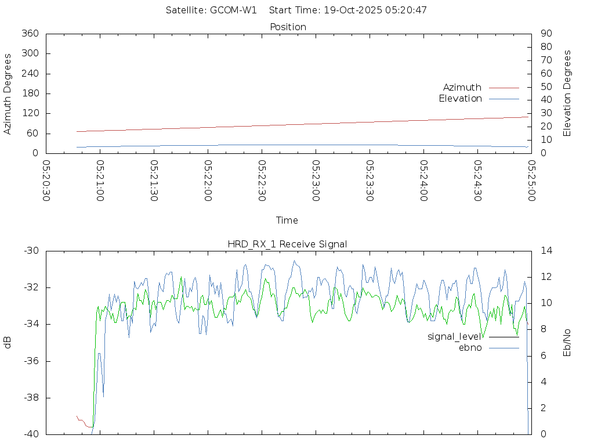Click the Azimuth red legend line sample
The height and width of the screenshot is (446, 594).
click(x=504, y=88)
